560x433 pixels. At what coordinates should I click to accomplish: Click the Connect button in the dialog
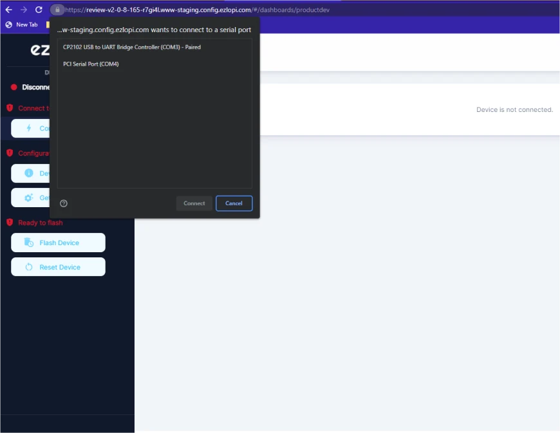pos(194,203)
